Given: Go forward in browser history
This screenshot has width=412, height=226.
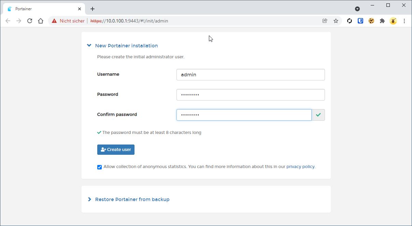Looking at the screenshot, I should (19, 21).
